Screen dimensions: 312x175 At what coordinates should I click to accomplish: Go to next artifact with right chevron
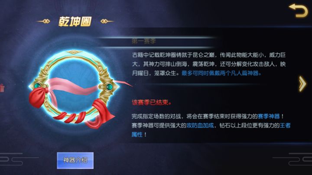pos(302,84)
